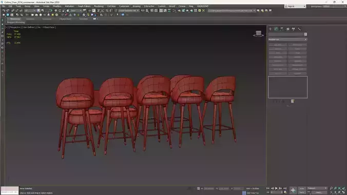Click the Undo arrow icon
Screen dimensions: 347x195
4,10
